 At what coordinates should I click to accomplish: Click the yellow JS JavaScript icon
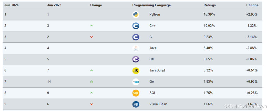136,70
